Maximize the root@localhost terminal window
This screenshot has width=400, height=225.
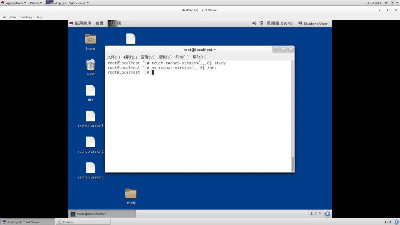pyautogui.click(x=283, y=49)
